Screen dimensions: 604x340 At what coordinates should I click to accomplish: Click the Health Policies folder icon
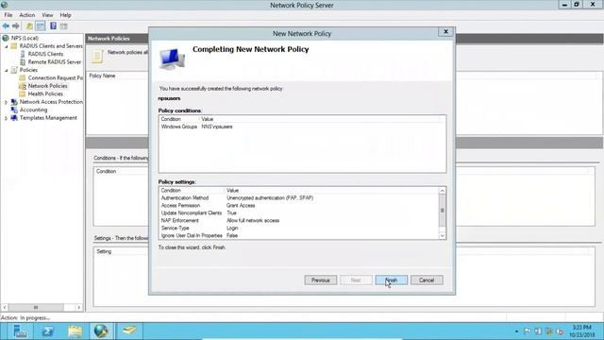23,94
